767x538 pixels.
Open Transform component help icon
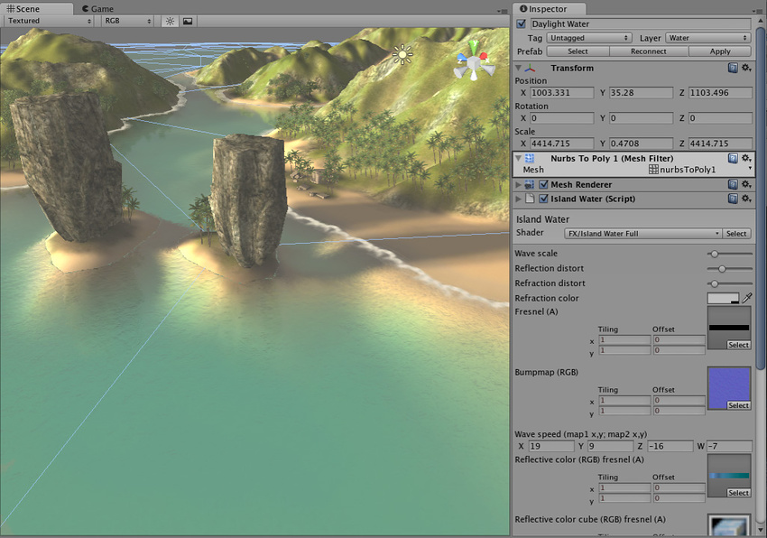pos(733,68)
